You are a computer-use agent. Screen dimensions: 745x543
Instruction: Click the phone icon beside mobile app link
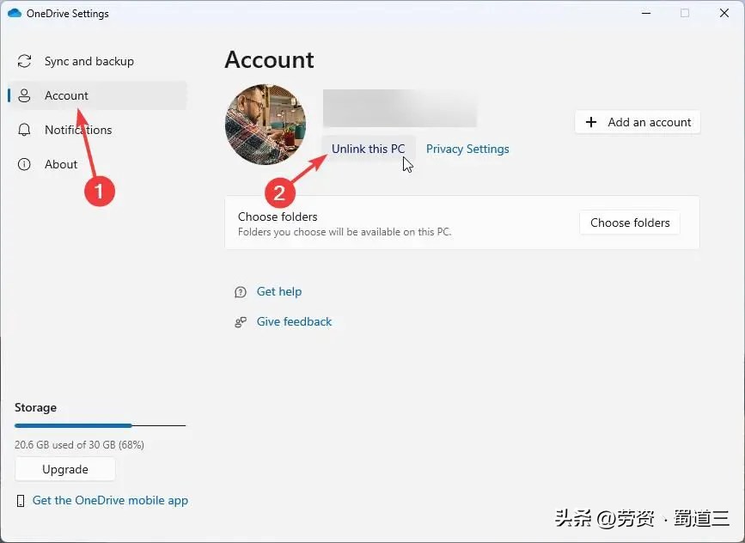(x=20, y=500)
